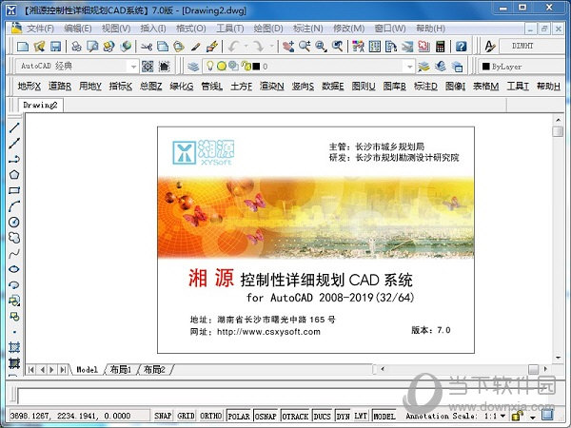Toggle POLAR tracking in status bar
Viewport: 571px width, 428px height.
(239, 416)
